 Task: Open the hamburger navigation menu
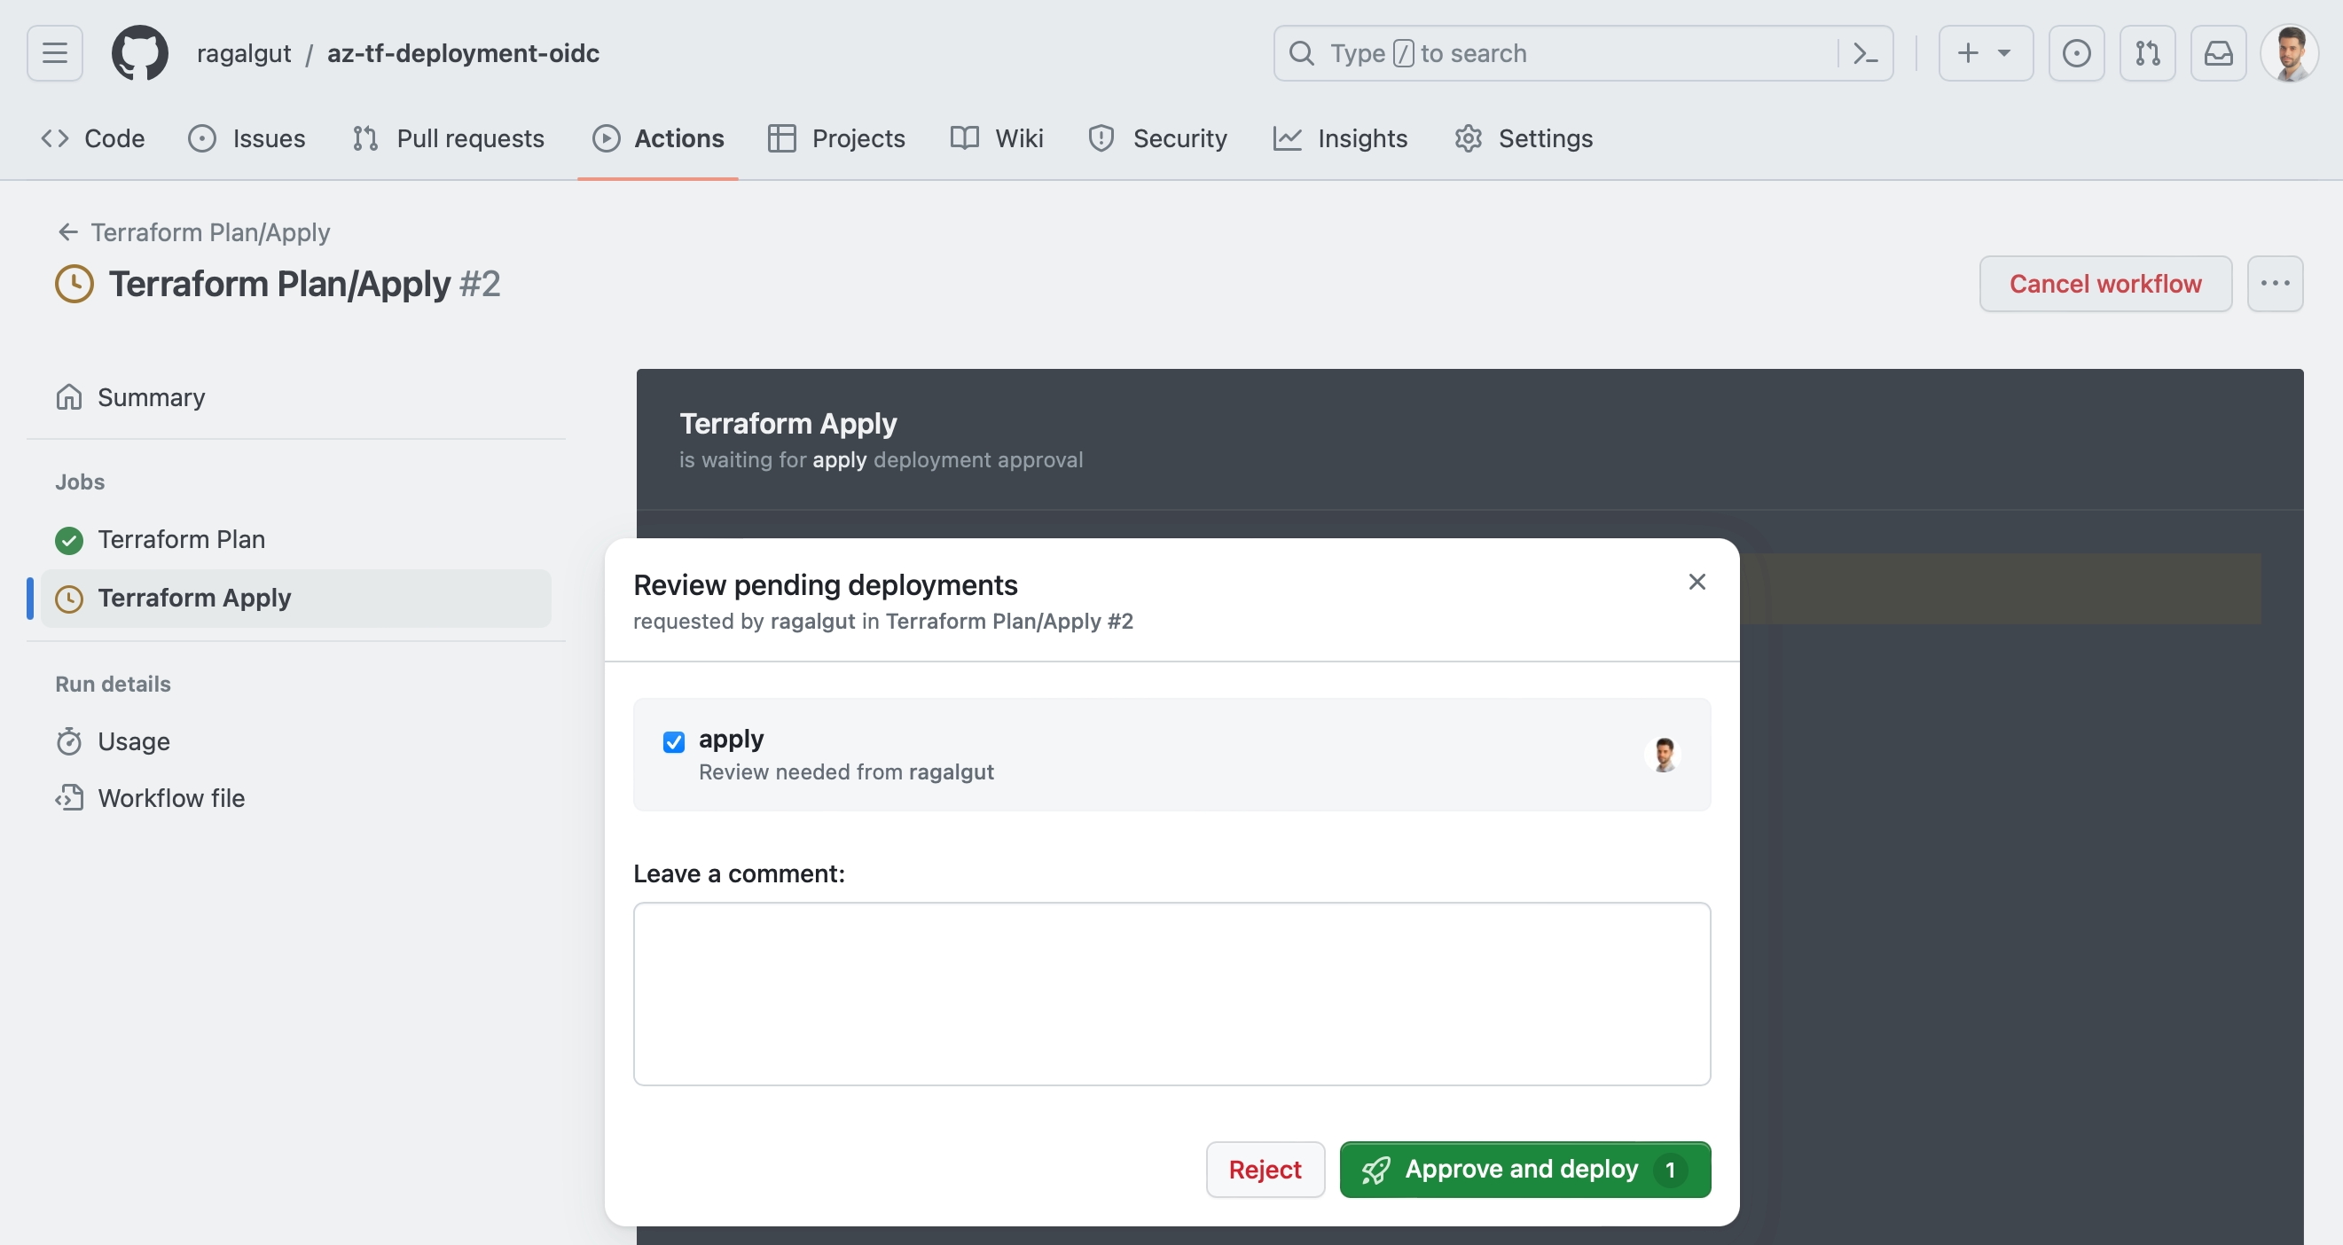55,52
